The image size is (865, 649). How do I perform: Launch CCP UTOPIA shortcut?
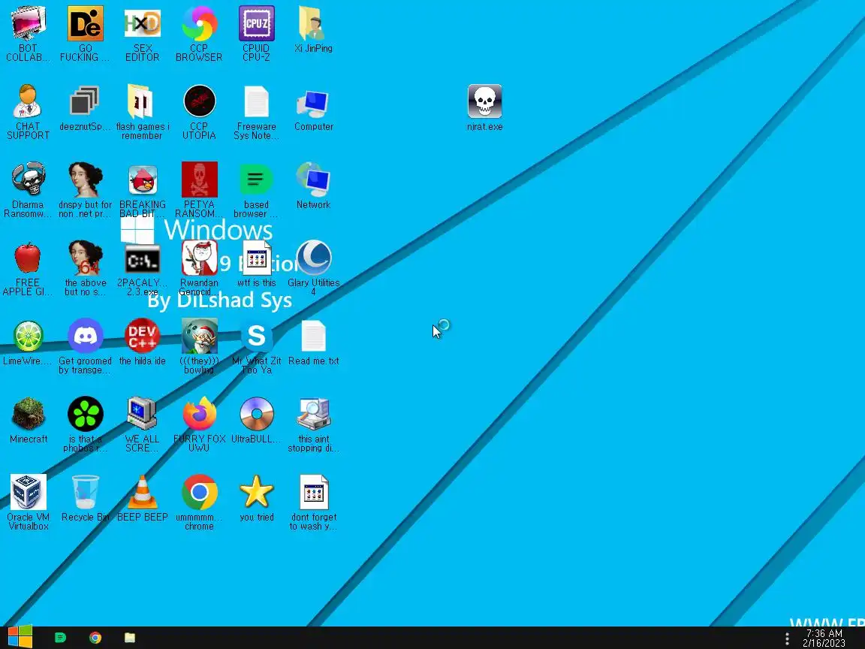199,111
